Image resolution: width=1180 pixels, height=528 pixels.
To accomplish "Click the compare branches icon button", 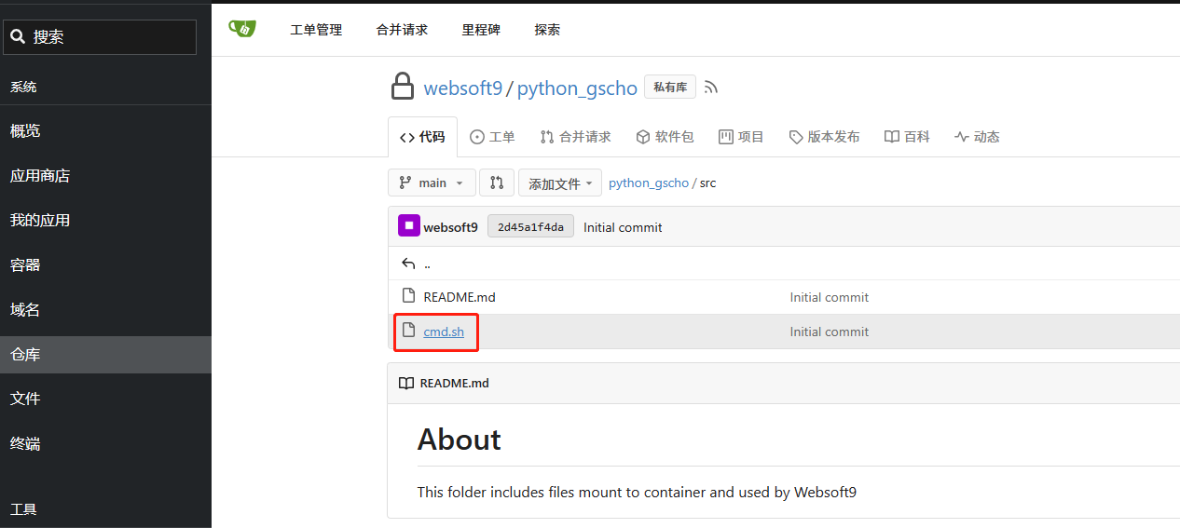I will point(497,183).
